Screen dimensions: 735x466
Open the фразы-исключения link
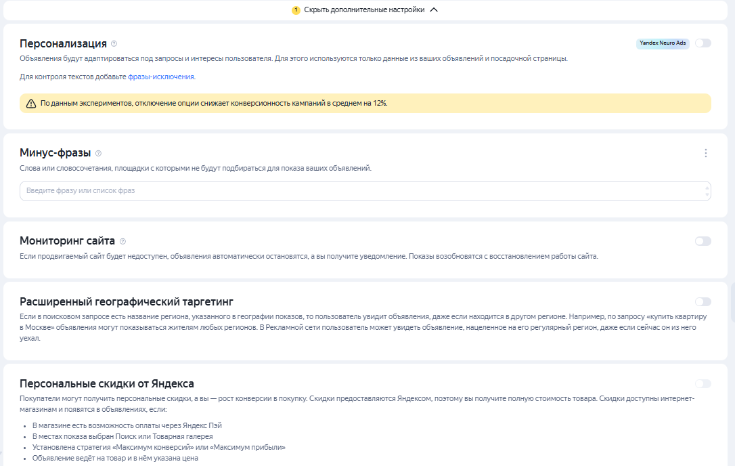161,77
